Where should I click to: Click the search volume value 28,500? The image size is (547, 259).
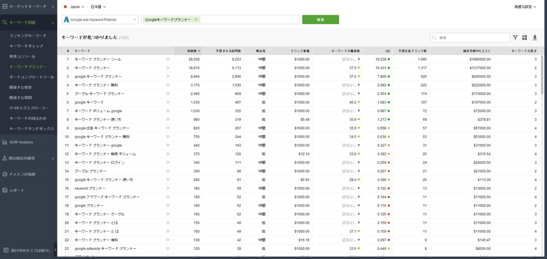tap(194, 59)
